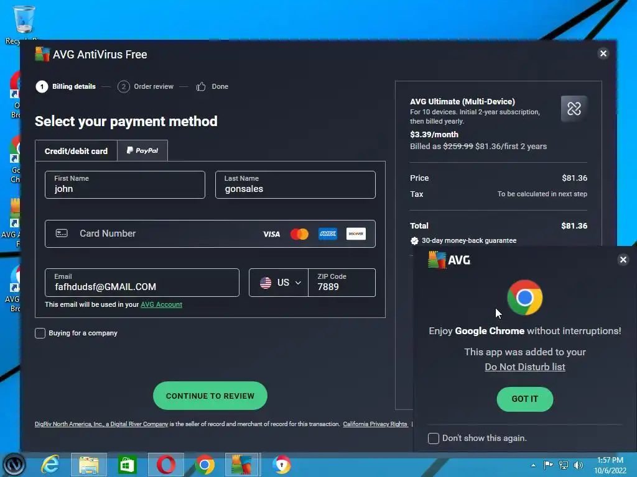Click the AVG AntiVirus Free logo icon

[42, 54]
